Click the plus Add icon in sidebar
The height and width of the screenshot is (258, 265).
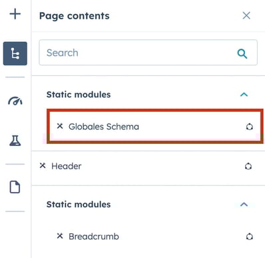(x=15, y=14)
